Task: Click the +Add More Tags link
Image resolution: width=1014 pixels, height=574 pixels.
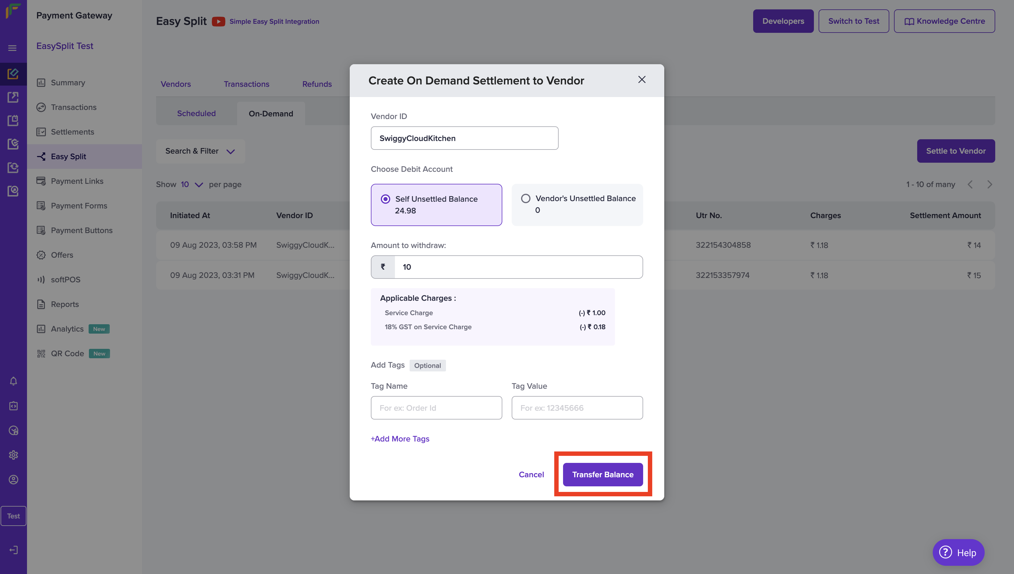Action: pyautogui.click(x=400, y=439)
